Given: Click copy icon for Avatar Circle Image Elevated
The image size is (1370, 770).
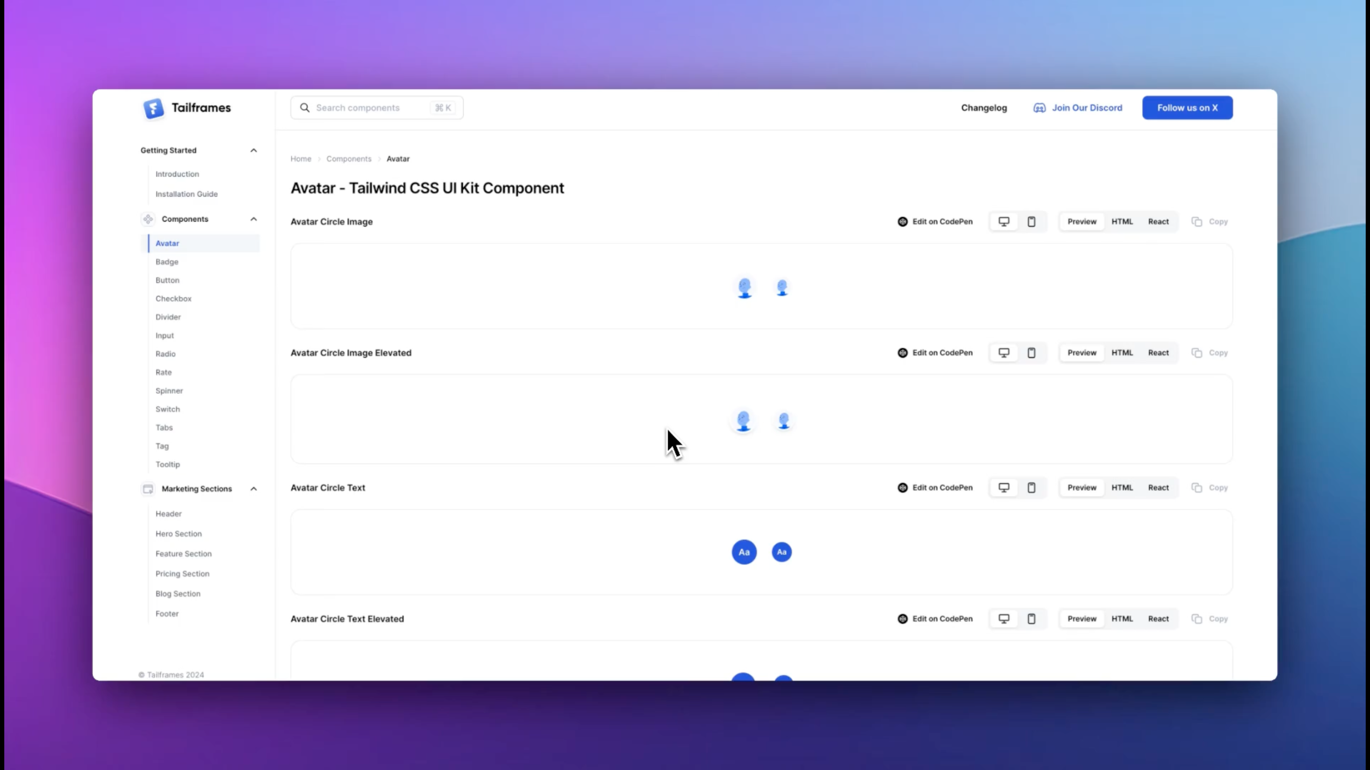Looking at the screenshot, I should [1197, 353].
